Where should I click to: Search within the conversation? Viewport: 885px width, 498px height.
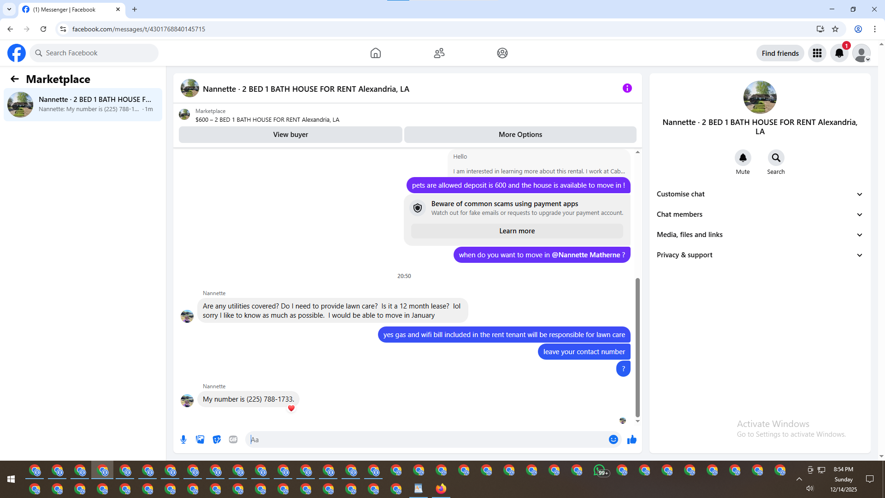pyautogui.click(x=776, y=158)
